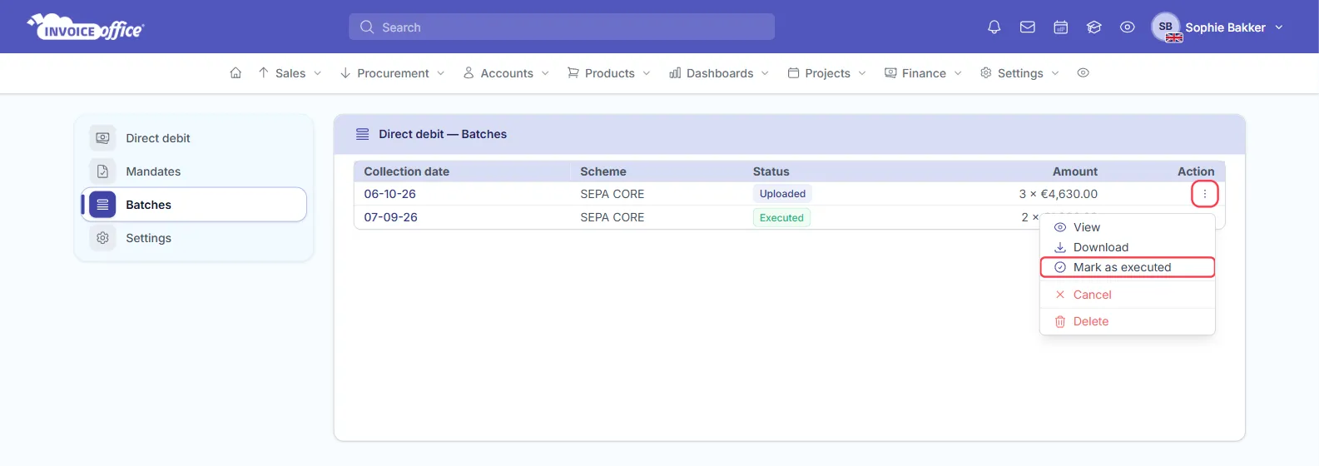Open the Dashboards menu

pyautogui.click(x=719, y=73)
